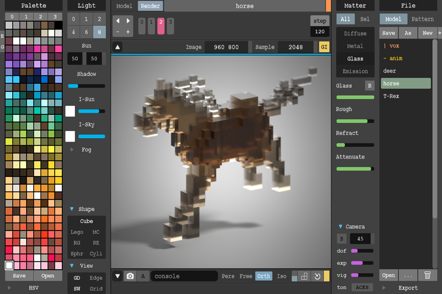The image size is (442, 294).
Task: Collapse the Camera section
Action: 340,226
